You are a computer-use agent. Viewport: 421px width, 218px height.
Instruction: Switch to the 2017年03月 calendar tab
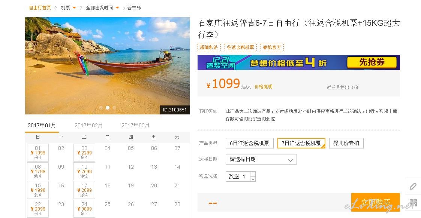coord(136,125)
